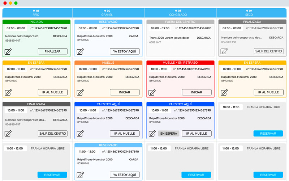Screen dimensions: 289x181
Task: Click 'Trans 2000 Lorem Ipsum dolor' carrier name
Action: click(169, 38)
